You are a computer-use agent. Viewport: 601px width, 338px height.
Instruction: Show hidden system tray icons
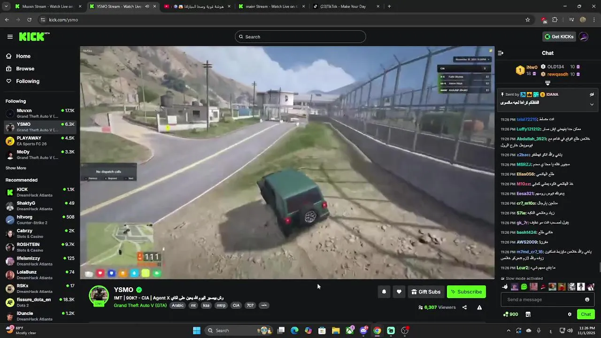[x=509, y=330]
